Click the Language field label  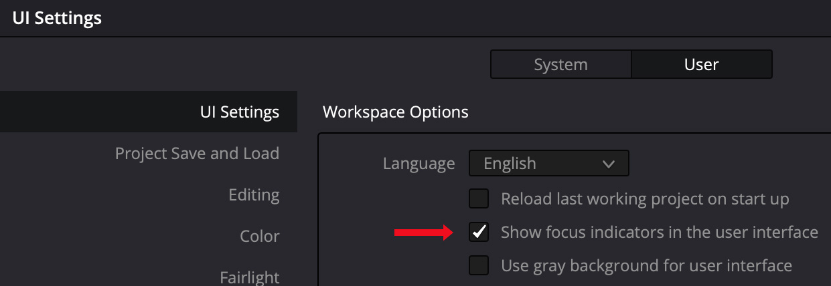coord(419,164)
